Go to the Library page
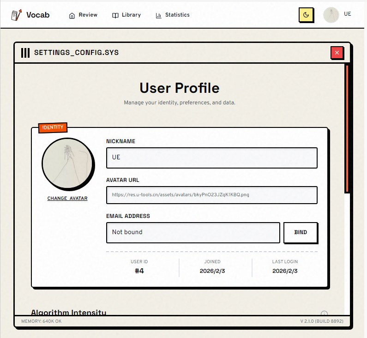Screen dimensions: 367x338 click(131, 15)
